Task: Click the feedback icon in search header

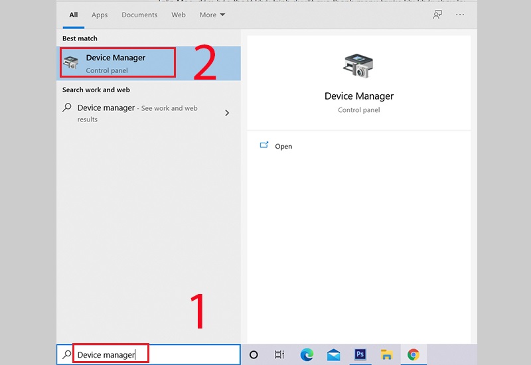Action: click(x=437, y=15)
